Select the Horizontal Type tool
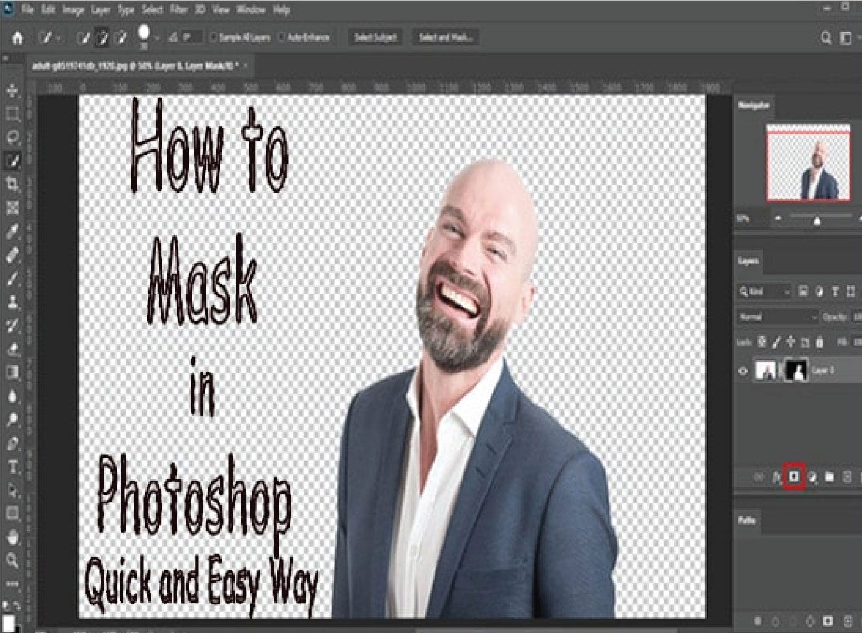Viewport: 862px width, 633px height. coord(12,467)
